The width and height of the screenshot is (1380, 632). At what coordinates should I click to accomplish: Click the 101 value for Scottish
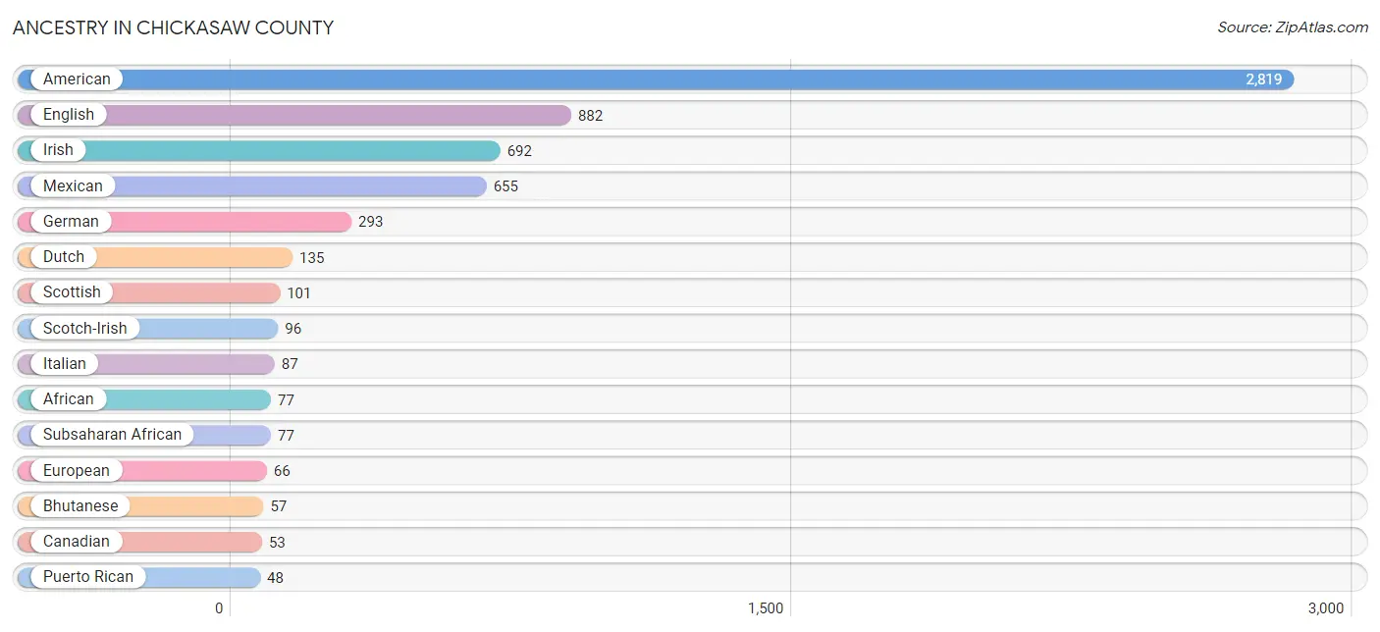pyautogui.click(x=298, y=293)
